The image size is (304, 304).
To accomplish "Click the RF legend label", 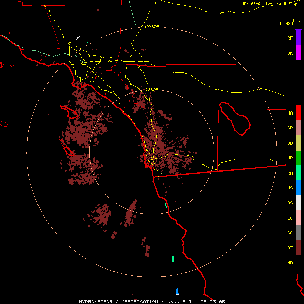I will coord(290,38).
